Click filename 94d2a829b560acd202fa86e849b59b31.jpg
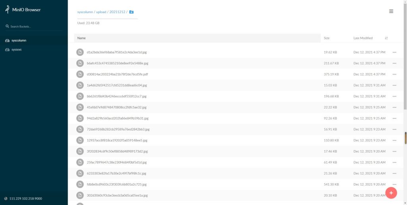 tap(118, 118)
